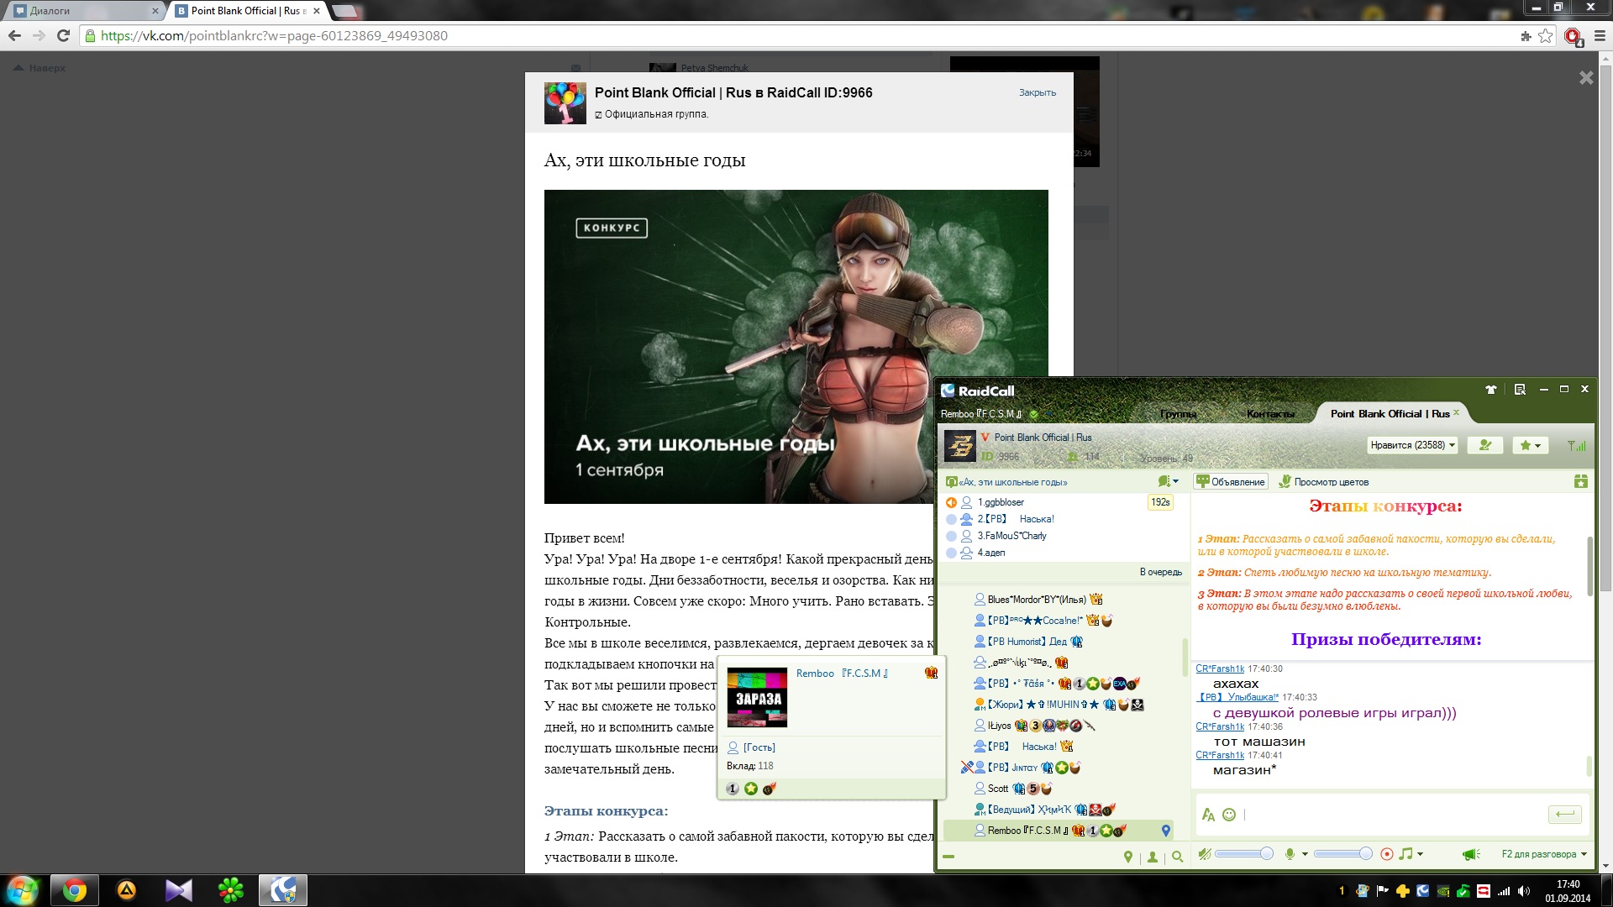Send the message with the enter-arrow button
This screenshot has width=1613, height=907.
[1564, 814]
